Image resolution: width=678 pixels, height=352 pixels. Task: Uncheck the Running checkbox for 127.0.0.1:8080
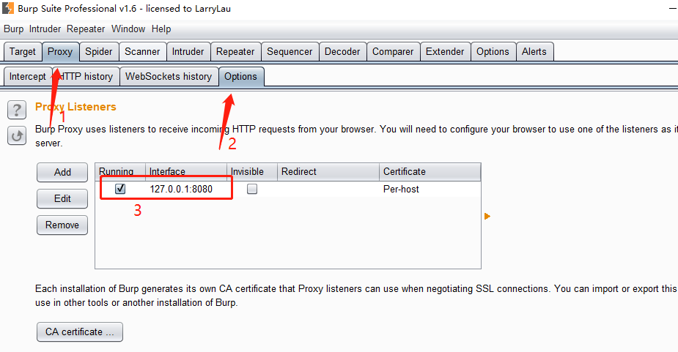[x=120, y=189]
